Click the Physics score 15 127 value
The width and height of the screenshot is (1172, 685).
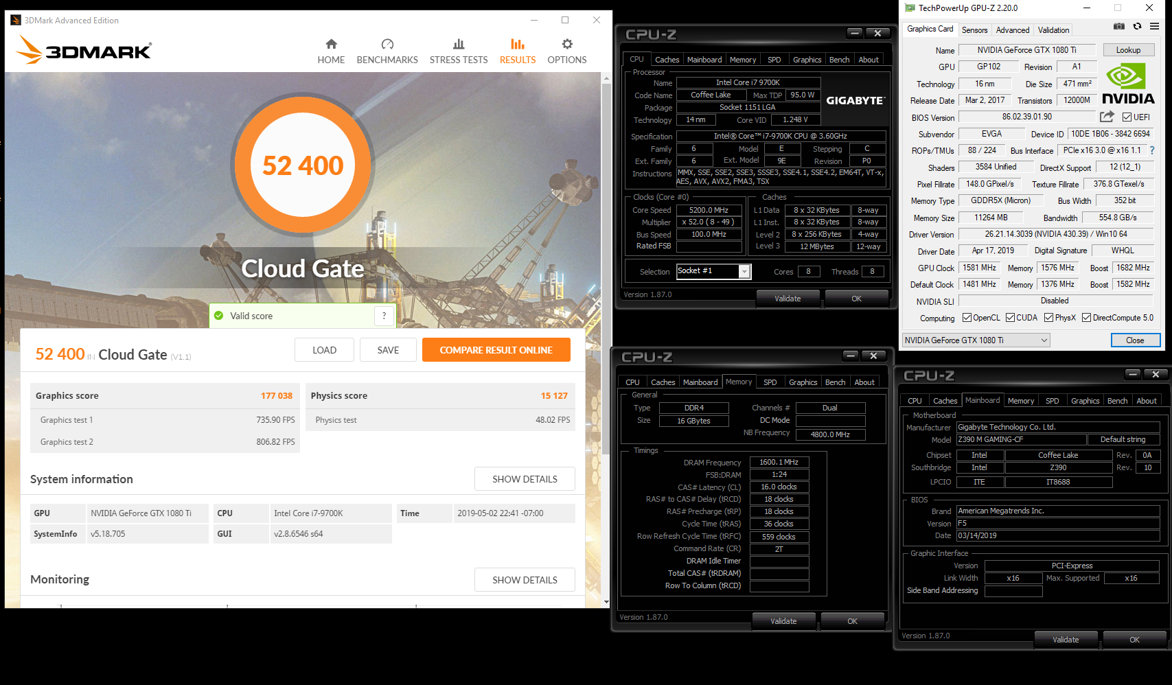tap(553, 395)
